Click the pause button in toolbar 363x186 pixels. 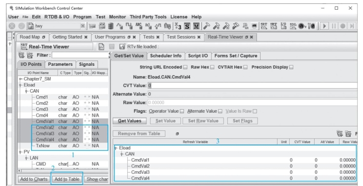[334, 26]
